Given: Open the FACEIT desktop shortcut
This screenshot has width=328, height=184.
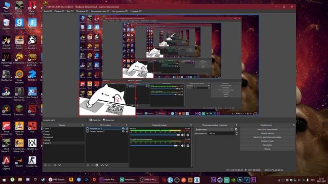Looking at the screenshot, I should tap(19, 162).
